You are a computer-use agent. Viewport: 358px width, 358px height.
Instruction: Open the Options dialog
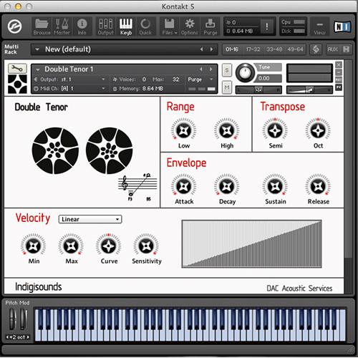click(x=190, y=26)
